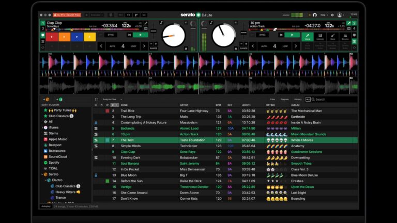397x223 pixels.
Task: Click the headphones icon in top bar
Action: point(314,15)
